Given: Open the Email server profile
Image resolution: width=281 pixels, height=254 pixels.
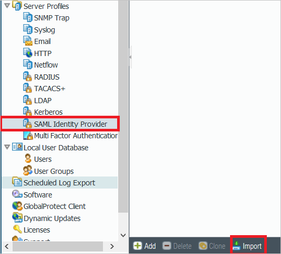Looking at the screenshot, I should 43,41.
